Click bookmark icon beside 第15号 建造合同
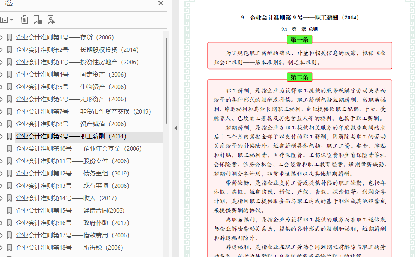This screenshot has width=420, height=257. click(9, 211)
